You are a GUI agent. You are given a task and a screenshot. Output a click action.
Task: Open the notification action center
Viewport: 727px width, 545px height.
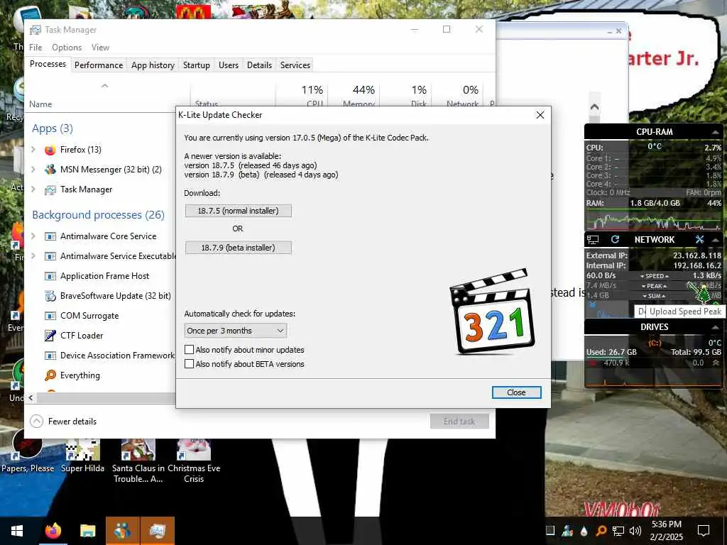[x=704, y=531]
